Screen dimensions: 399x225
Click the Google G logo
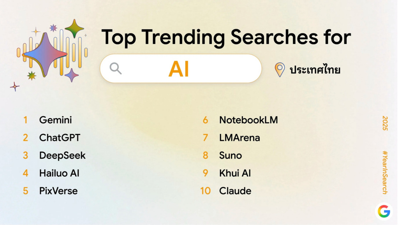coord(384,211)
